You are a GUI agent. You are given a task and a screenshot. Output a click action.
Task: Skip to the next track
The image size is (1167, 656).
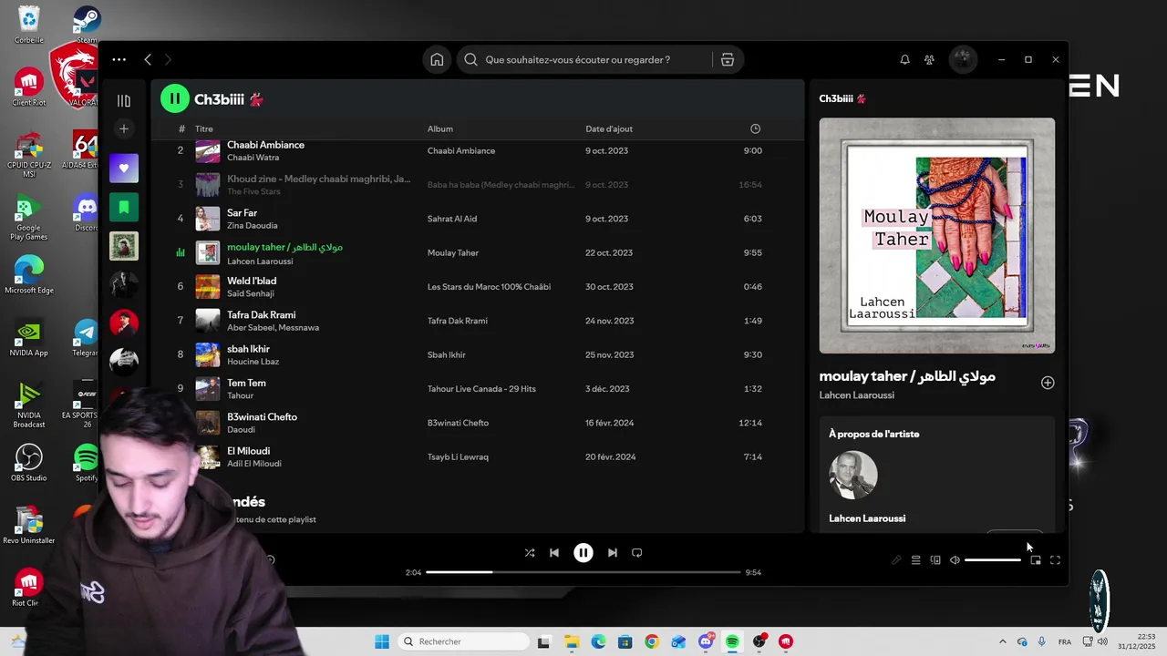pyautogui.click(x=613, y=552)
